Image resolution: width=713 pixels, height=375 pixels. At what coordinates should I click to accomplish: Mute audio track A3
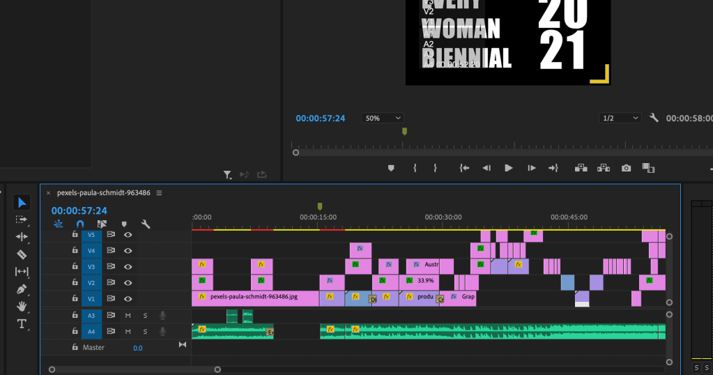click(x=128, y=315)
